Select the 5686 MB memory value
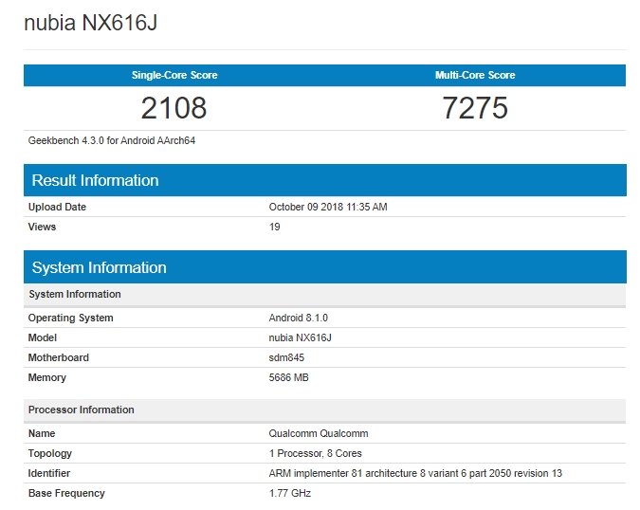The width and height of the screenshot is (640, 510). 288,378
